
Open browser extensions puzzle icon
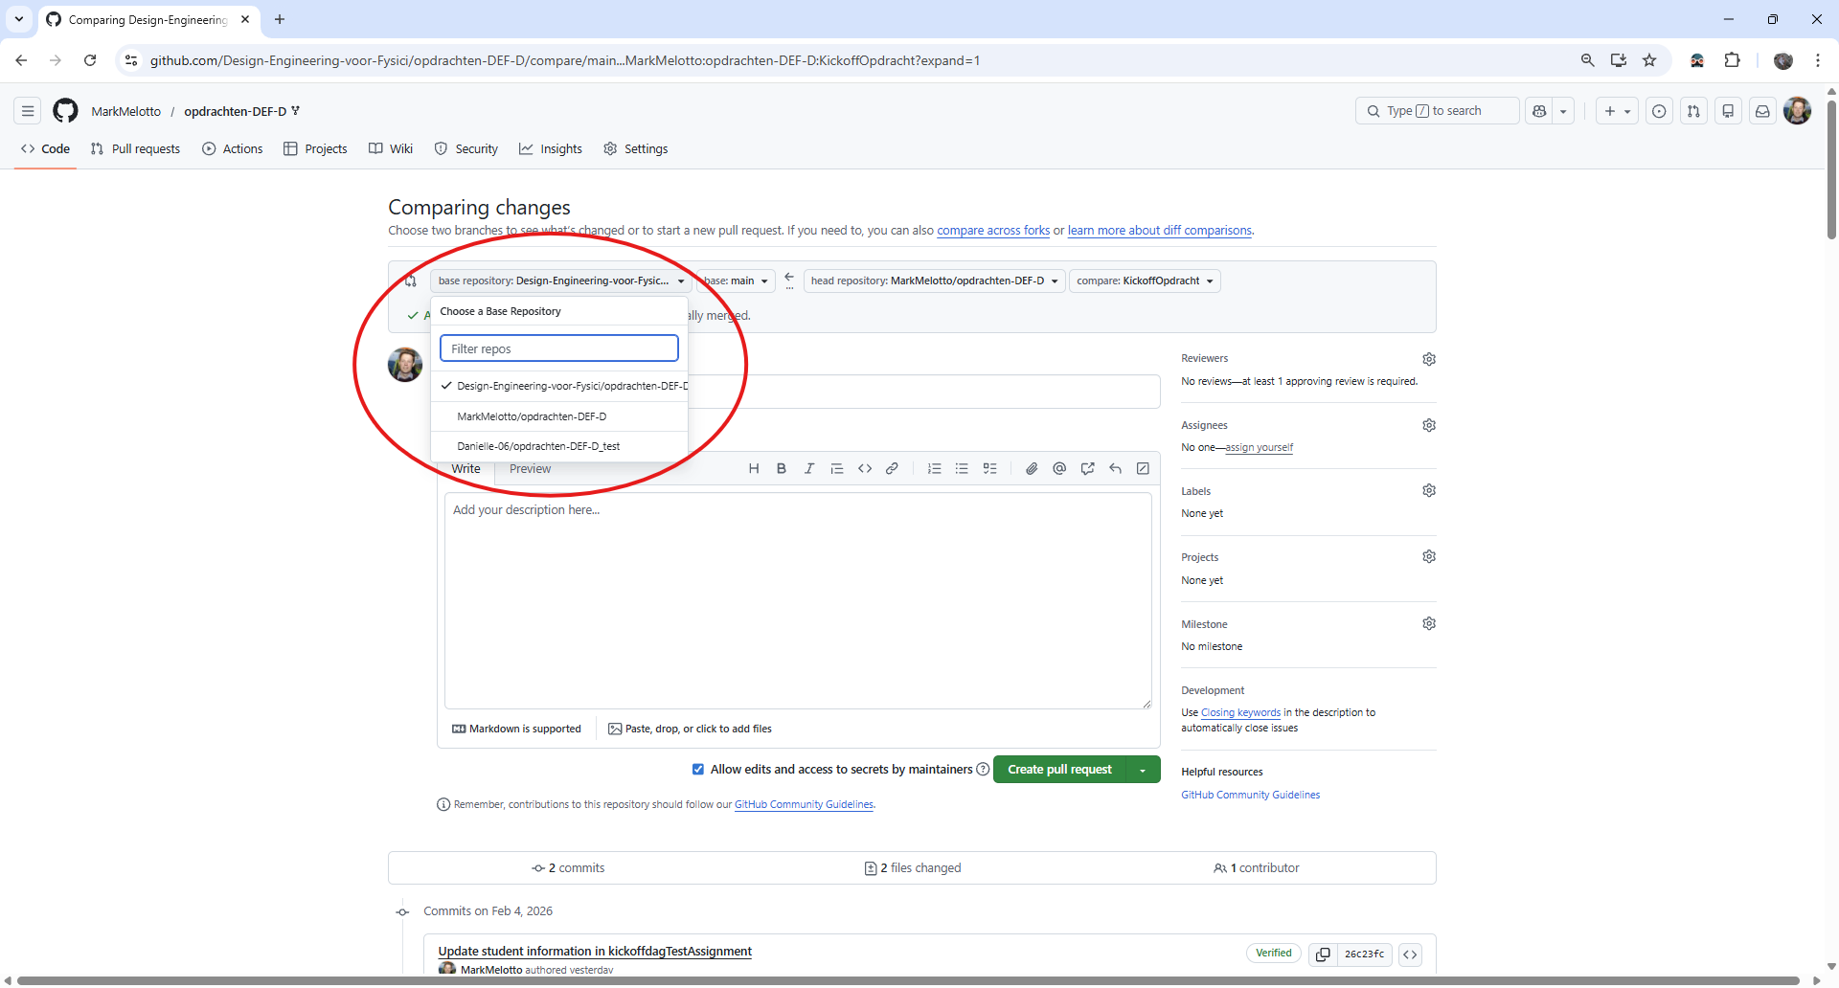point(1732,60)
